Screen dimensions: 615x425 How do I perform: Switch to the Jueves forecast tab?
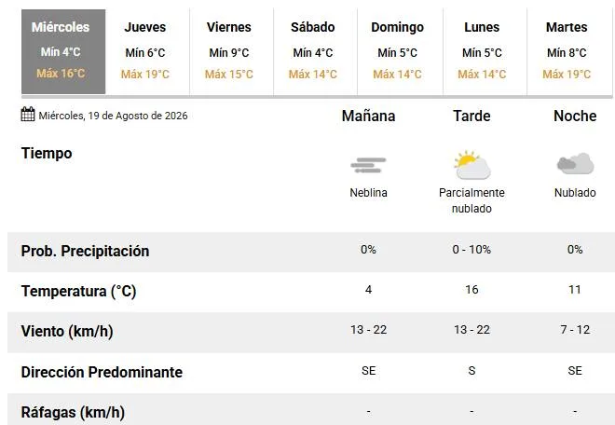tap(147, 52)
